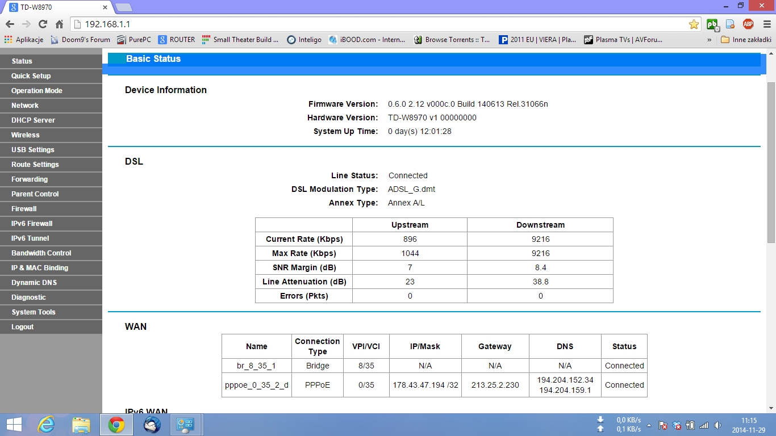The height and width of the screenshot is (436, 776).
Task: Open the Wireless menu in the sidebar
Action: click(x=26, y=135)
